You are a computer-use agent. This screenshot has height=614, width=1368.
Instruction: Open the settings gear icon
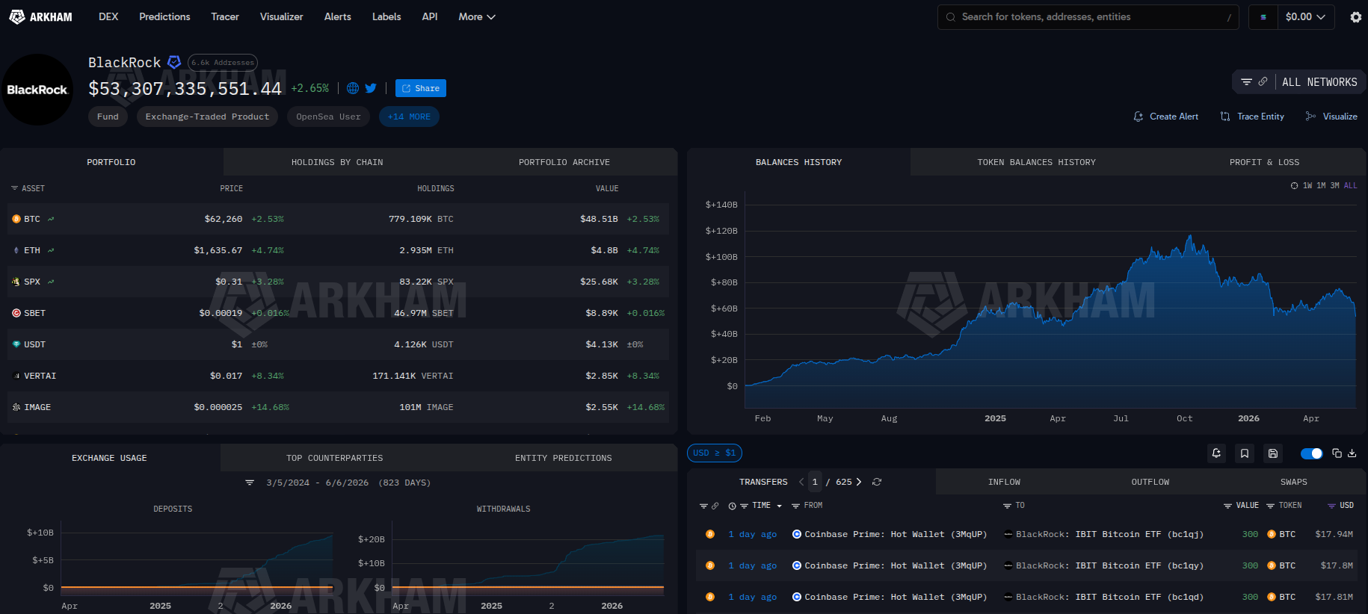tap(1355, 17)
